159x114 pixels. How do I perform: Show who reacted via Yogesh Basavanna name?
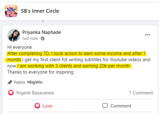click(x=35, y=93)
